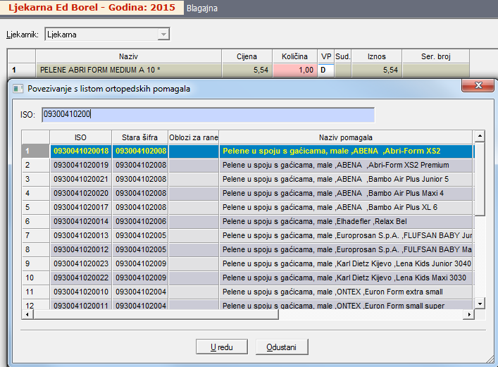Viewport: 498px width, 367px height.
Task: Open the Ljekarnik dropdown
Action: (x=163, y=34)
